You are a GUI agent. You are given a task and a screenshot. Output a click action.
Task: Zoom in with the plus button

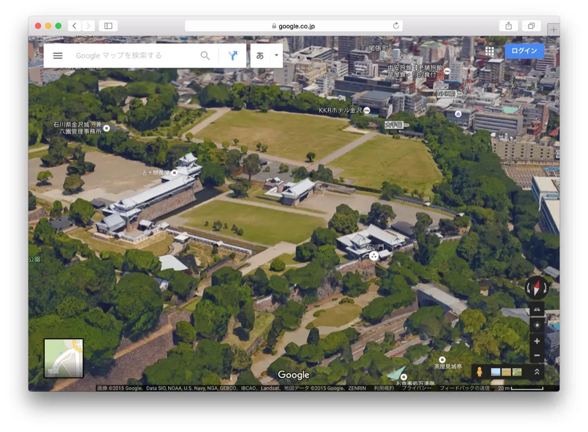coord(537,340)
